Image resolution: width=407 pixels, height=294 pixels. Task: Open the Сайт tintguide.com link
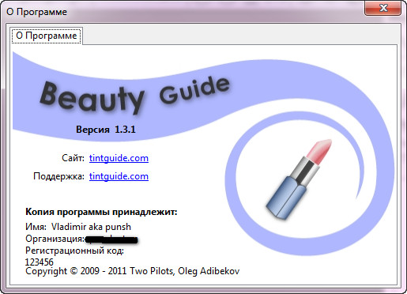click(x=119, y=158)
